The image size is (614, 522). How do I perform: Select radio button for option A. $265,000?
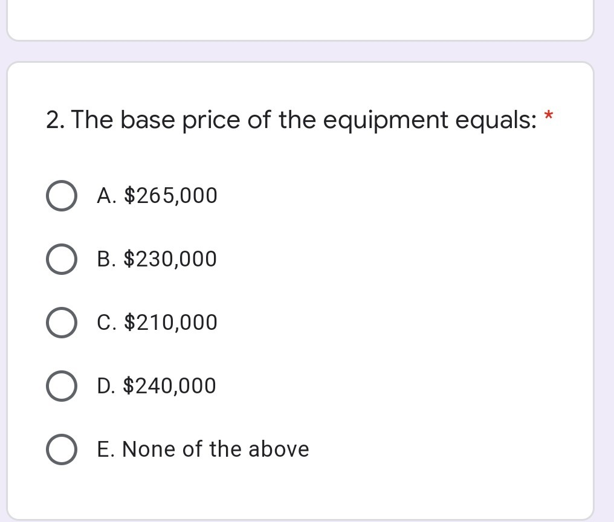[61, 195]
